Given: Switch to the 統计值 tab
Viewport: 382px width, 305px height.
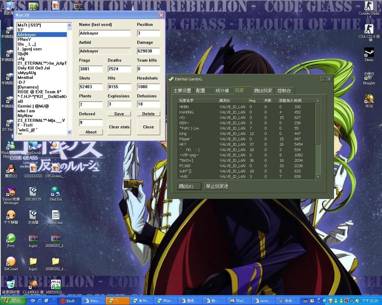Looking at the screenshot, I should click(222, 90).
